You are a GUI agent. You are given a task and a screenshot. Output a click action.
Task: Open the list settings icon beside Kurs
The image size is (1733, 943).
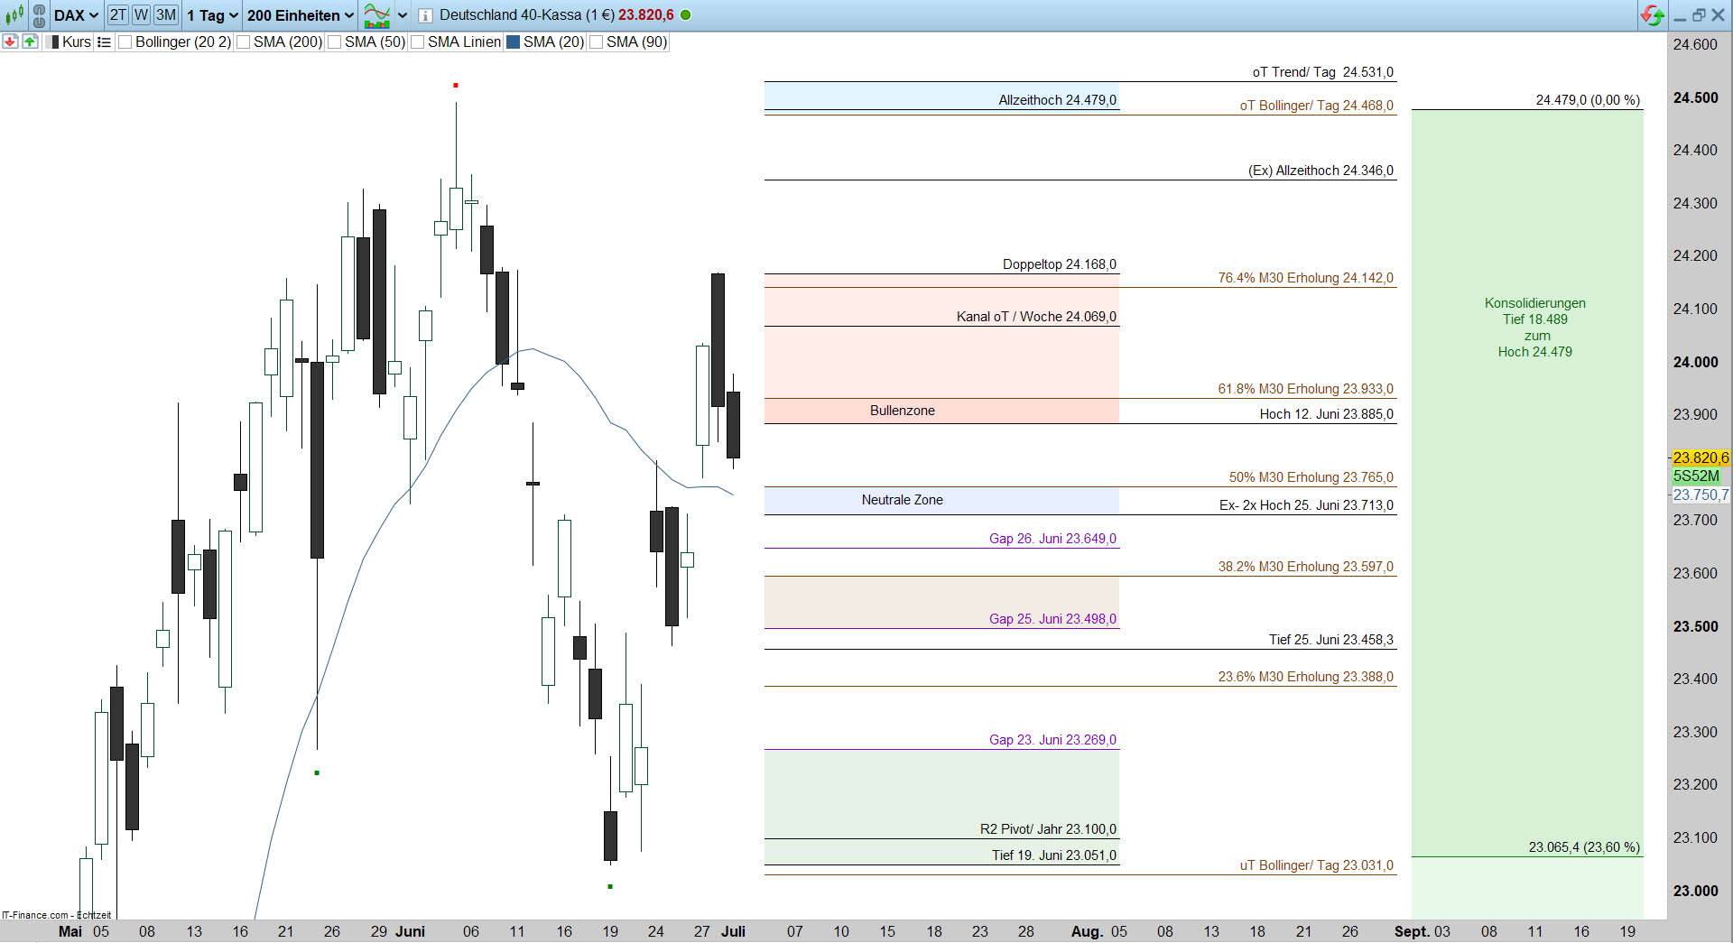pyautogui.click(x=104, y=42)
